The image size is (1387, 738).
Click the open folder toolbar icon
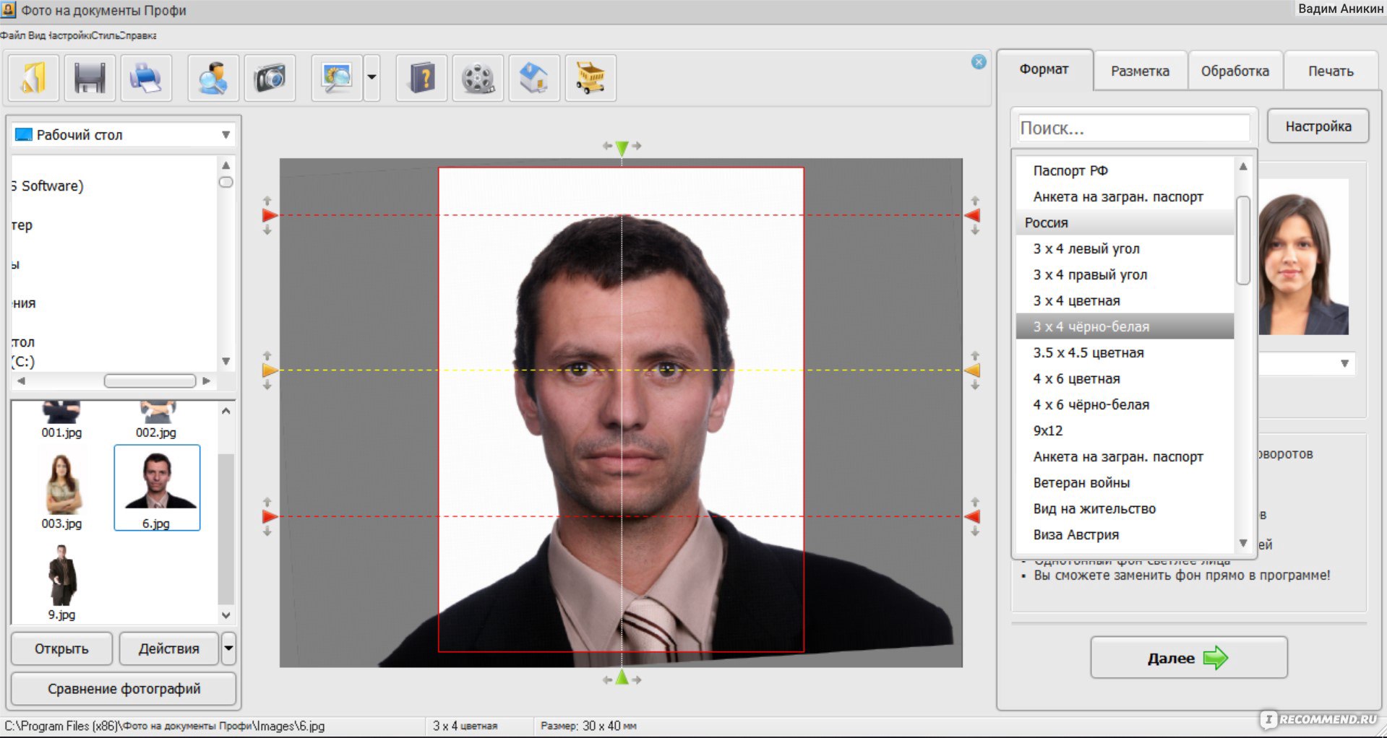tap(33, 78)
